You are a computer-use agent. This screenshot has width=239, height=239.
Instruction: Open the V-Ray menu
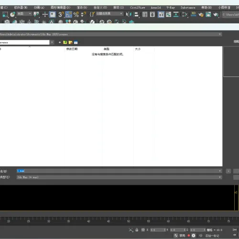point(171,8)
